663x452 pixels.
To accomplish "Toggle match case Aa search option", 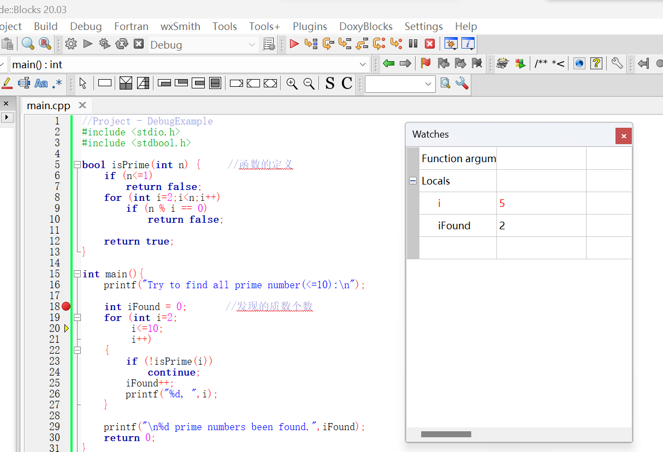I will pyautogui.click(x=41, y=84).
